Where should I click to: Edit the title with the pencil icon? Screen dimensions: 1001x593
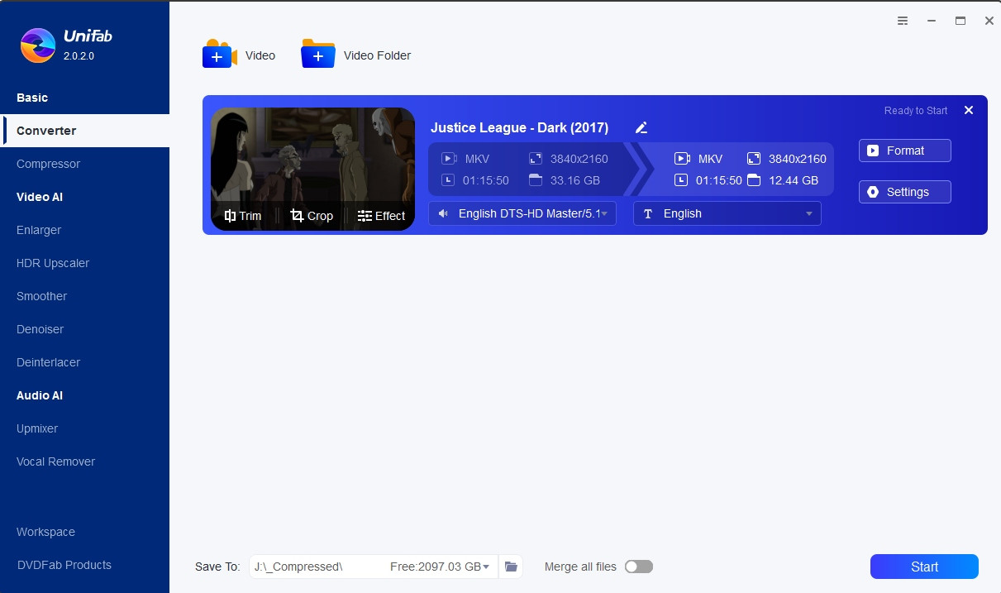(641, 127)
